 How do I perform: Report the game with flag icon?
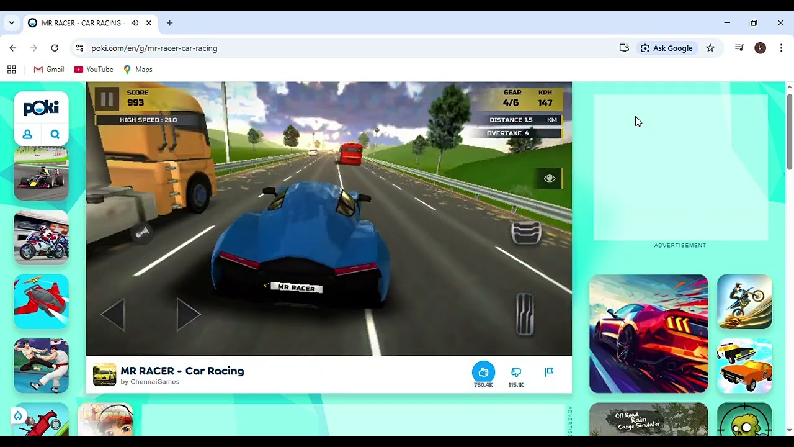[549, 372]
